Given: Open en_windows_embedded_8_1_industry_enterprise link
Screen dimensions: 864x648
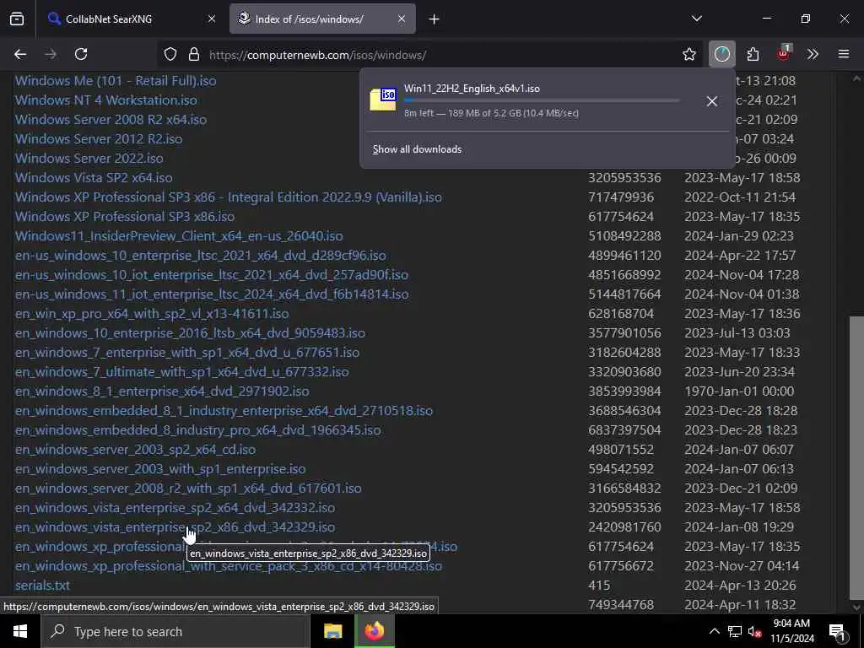Looking at the screenshot, I should pos(224,411).
